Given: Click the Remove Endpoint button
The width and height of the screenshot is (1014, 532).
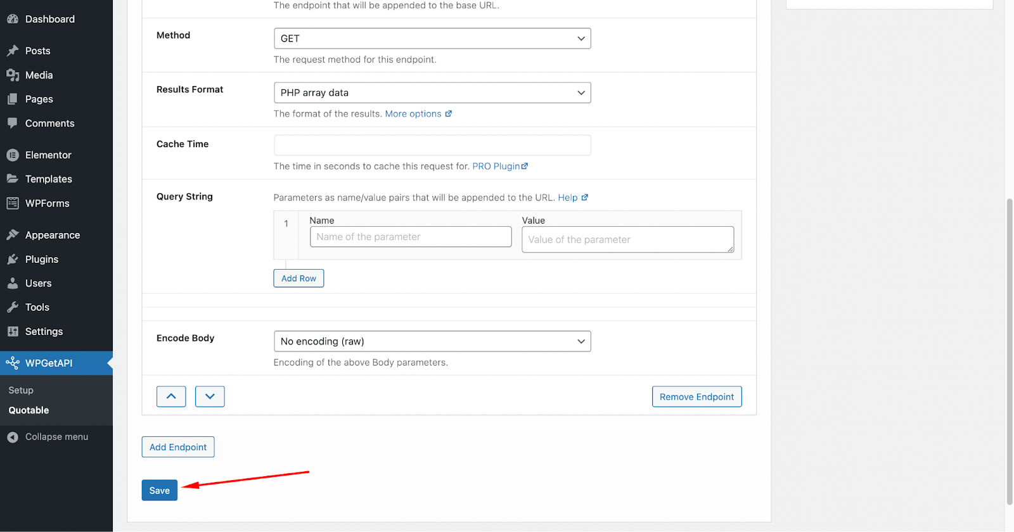Looking at the screenshot, I should click(x=696, y=396).
